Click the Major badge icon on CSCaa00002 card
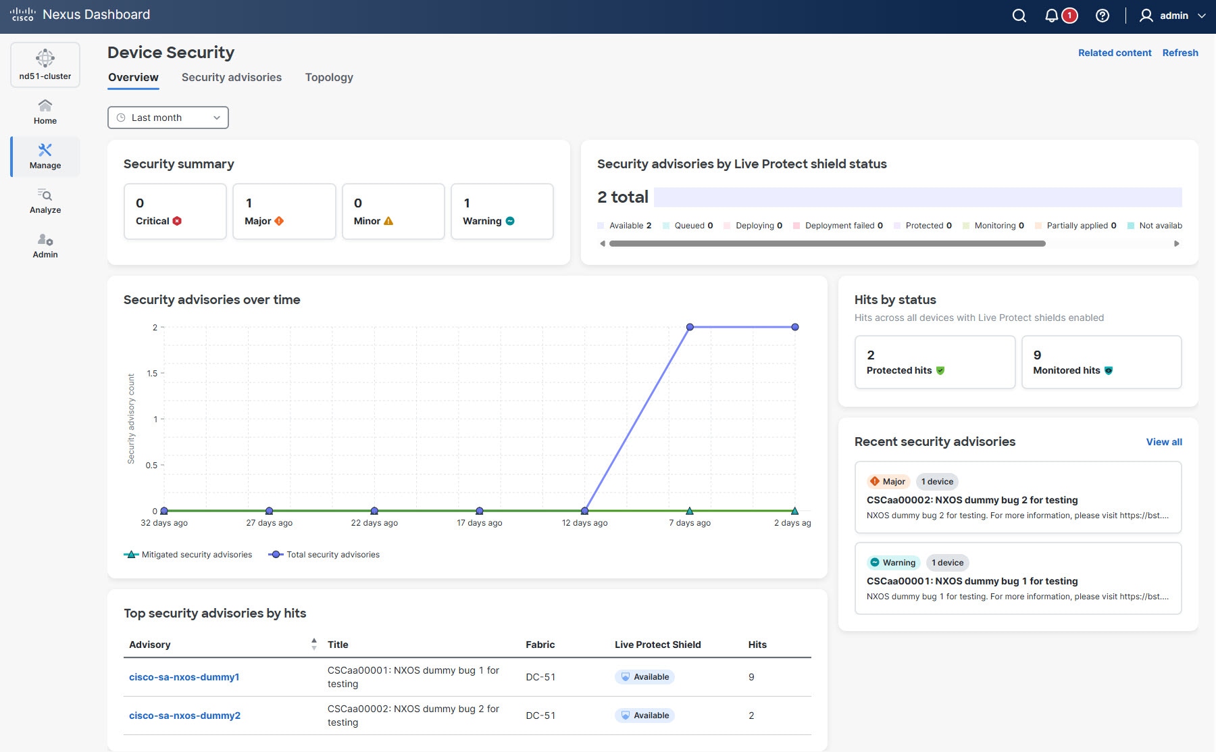 [875, 482]
